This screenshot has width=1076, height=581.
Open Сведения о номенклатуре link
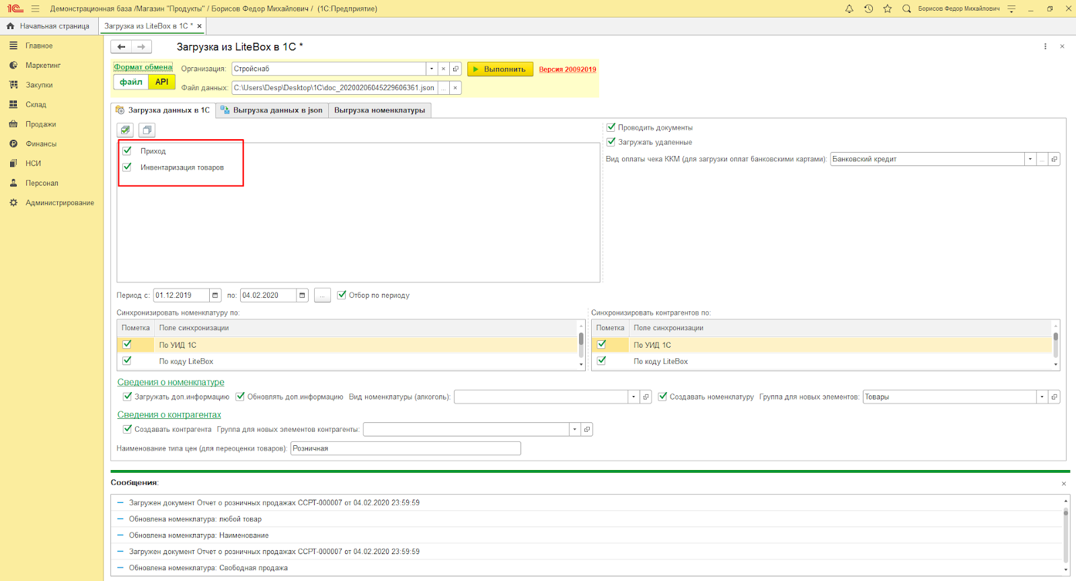[x=171, y=382]
